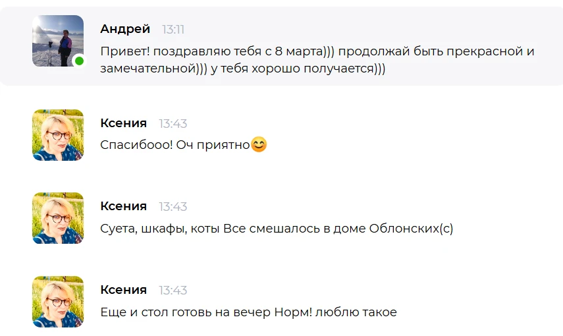
Task: Click the message line starting with 'замечательной)))'
Action: click(x=242, y=69)
